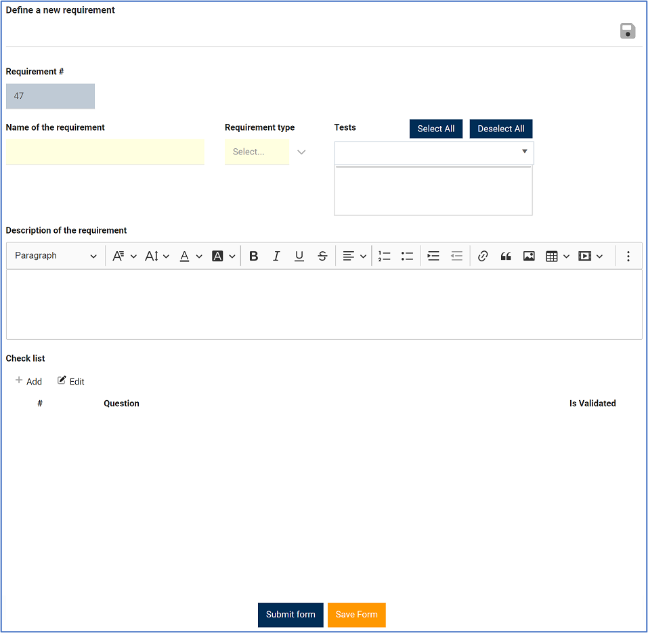Add a new checklist question
The image size is (648, 633).
(x=28, y=381)
